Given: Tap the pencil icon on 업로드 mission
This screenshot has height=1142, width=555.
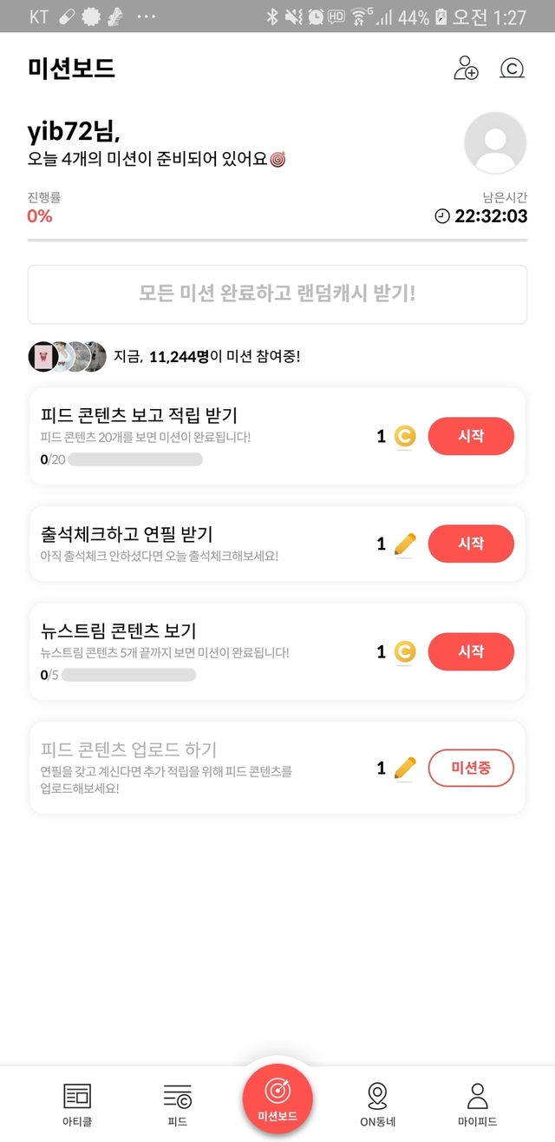Looking at the screenshot, I should pyautogui.click(x=405, y=769).
